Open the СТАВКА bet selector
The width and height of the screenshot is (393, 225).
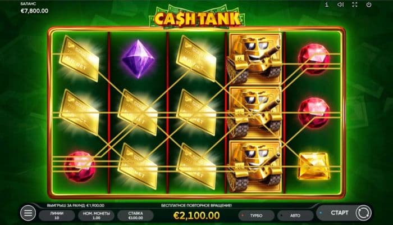(x=135, y=215)
